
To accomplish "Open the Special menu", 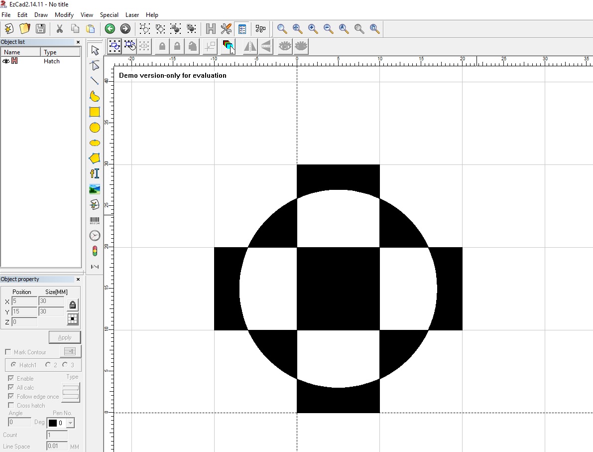I will pos(109,15).
